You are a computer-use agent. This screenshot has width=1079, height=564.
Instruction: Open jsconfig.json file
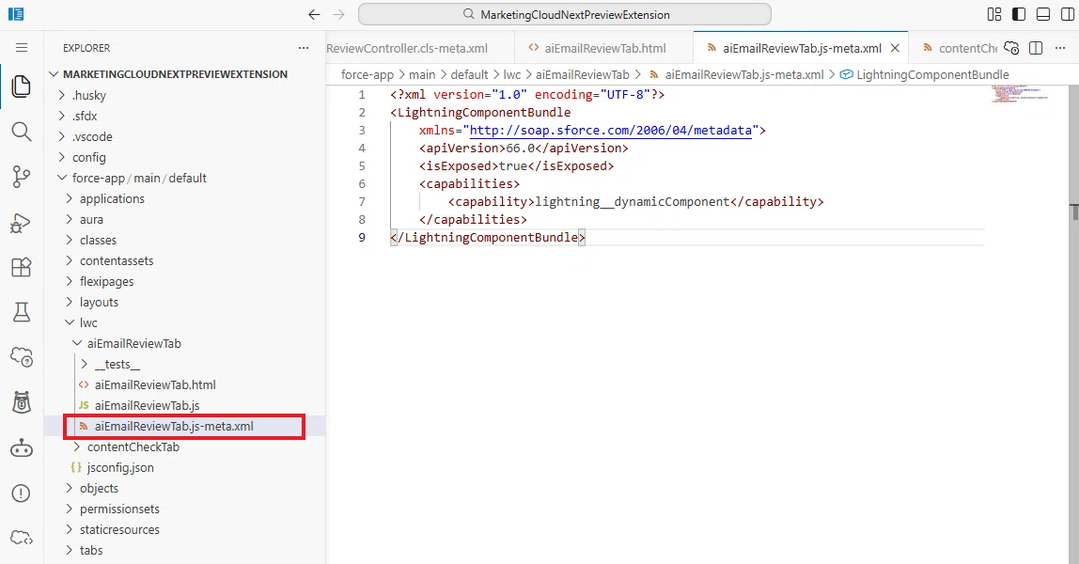click(x=184, y=467)
